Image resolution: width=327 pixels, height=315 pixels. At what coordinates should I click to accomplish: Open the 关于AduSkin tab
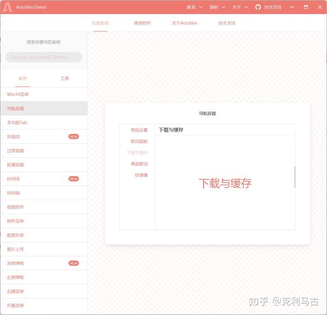(184, 23)
